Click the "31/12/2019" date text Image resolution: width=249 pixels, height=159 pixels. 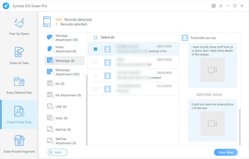tap(164, 86)
